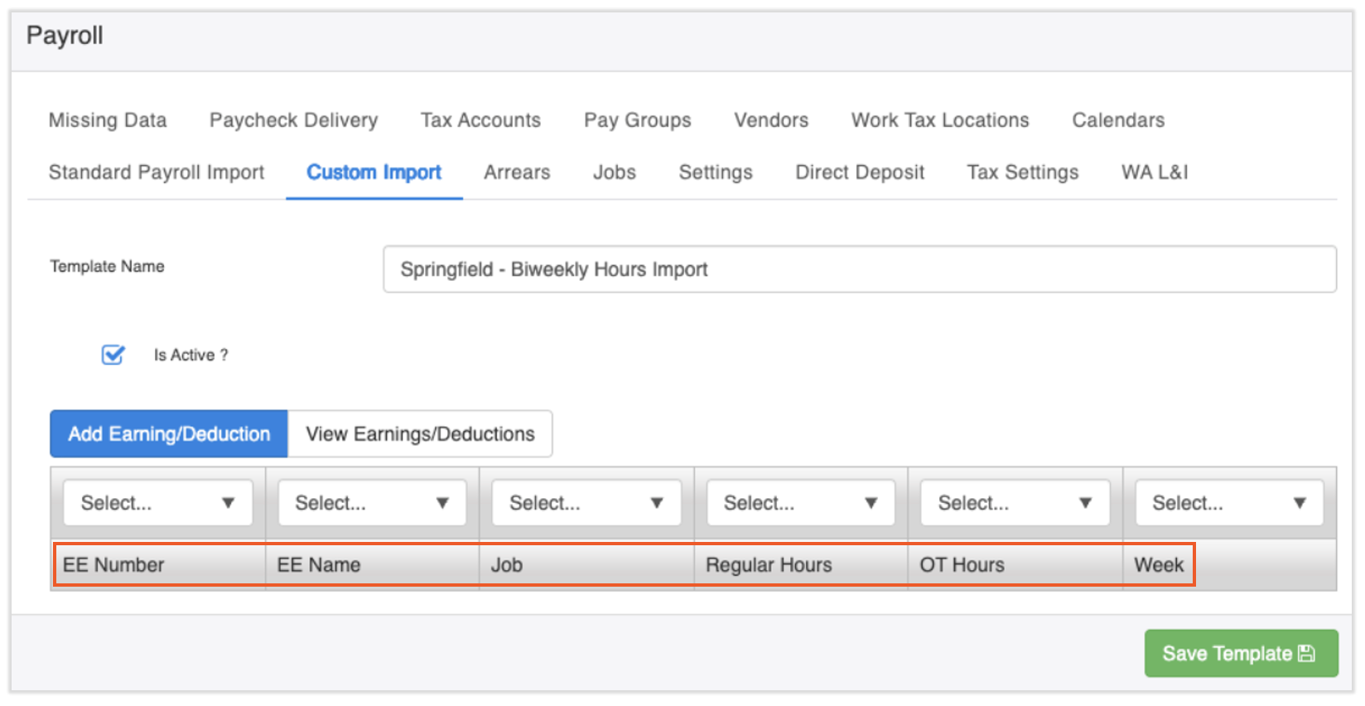Open the dropdown above EE Number column
This screenshot has width=1365, height=706.
pos(157,503)
